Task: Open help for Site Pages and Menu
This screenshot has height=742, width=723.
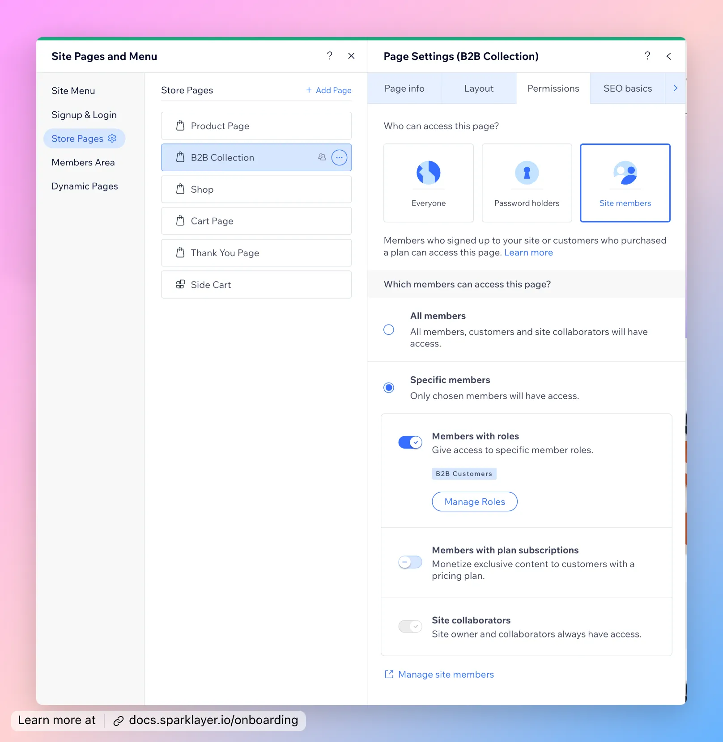Action: pyautogui.click(x=330, y=56)
